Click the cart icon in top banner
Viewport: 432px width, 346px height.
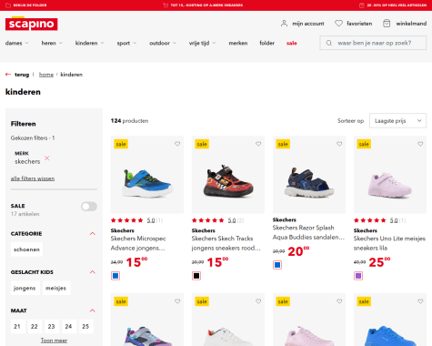[166, 5]
